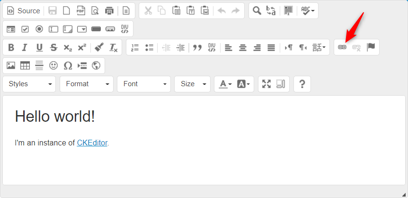Open the Templates icon
408x198 pixels.
point(126,11)
